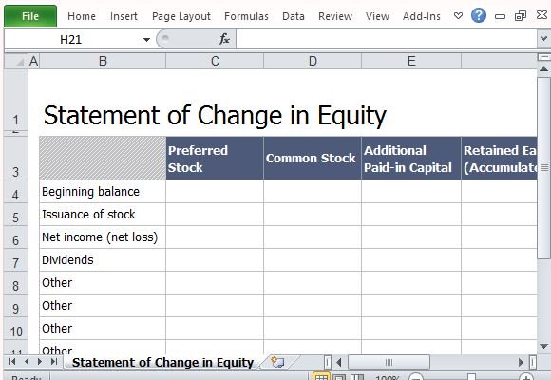
Task: Click the Insert Function fx icon
Action: 224,39
